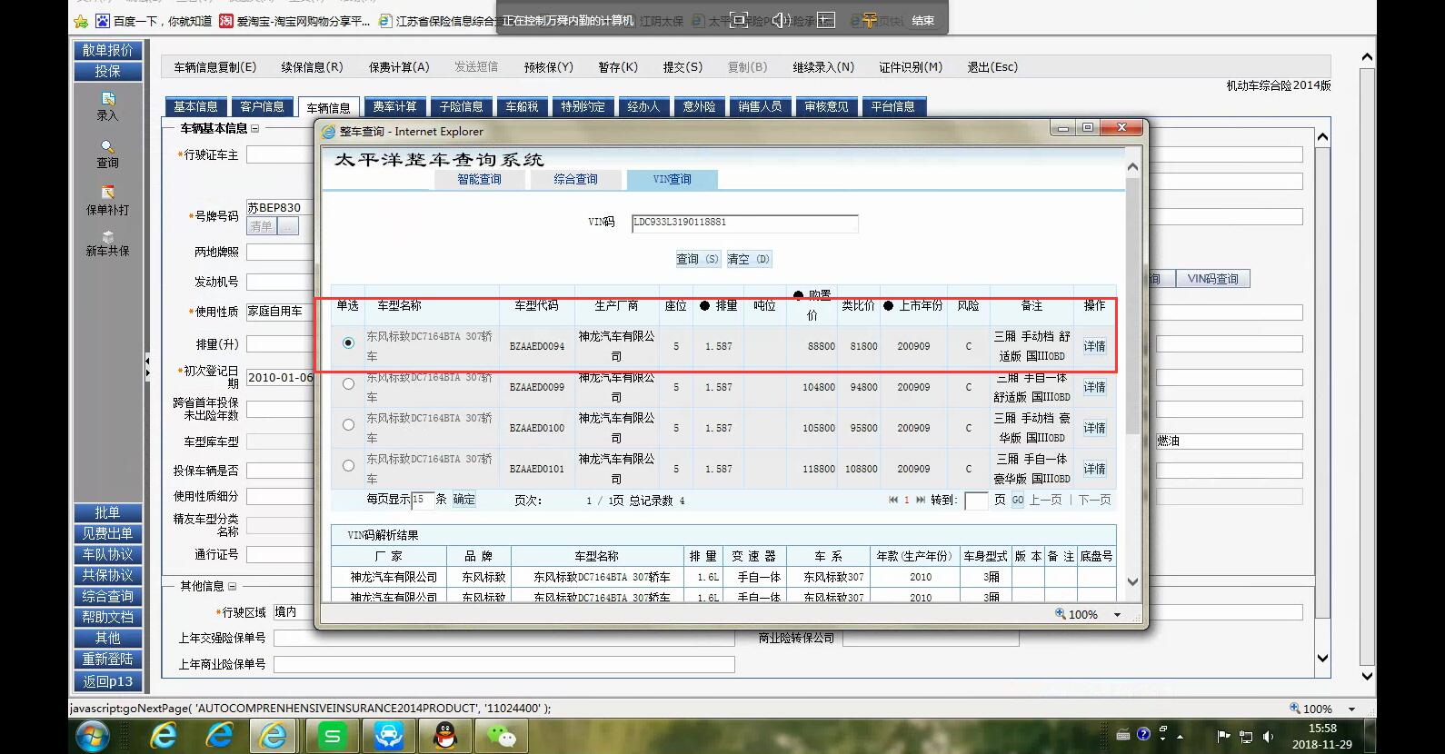Switch to 智能查询 tab
This screenshot has width=1445, height=754.
pos(479,180)
